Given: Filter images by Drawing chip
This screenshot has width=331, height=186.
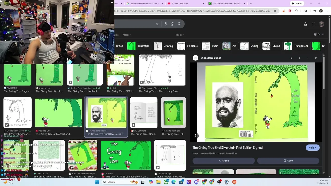Looking at the screenshot, I should coord(164,46).
